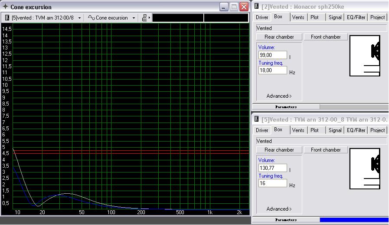This screenshot has width=389, height=225.
Task: Open the print/export icon menu
Action: 146,18
